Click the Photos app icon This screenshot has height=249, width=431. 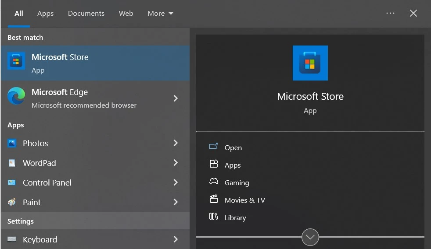tap(11, 143)
